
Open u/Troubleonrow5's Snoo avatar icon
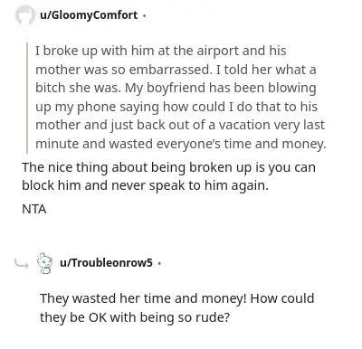click(x=44, y=263)
